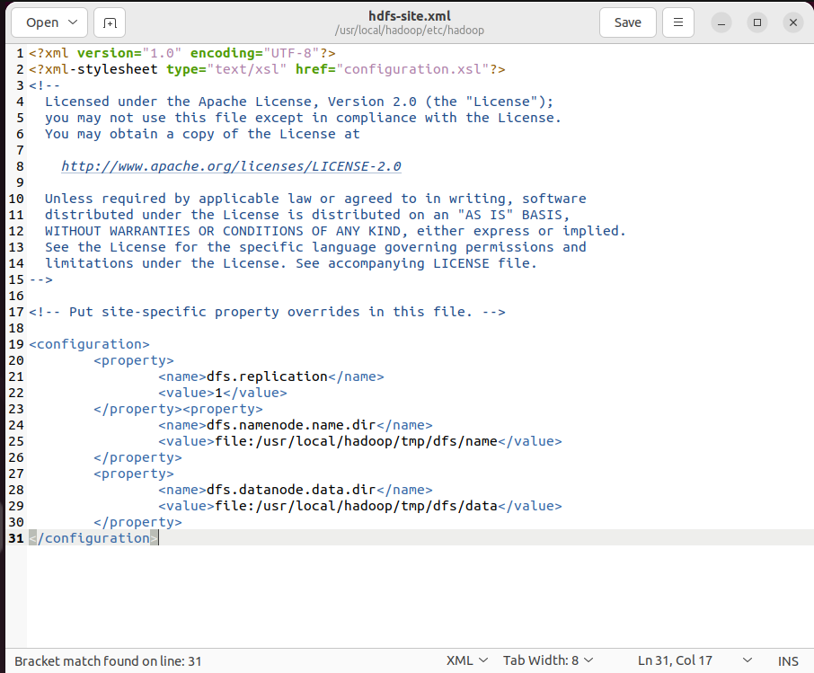Click the /usr/local/hadoop/etc/hadoop path subtitle
814x673 pixels.
click(410, 31)
